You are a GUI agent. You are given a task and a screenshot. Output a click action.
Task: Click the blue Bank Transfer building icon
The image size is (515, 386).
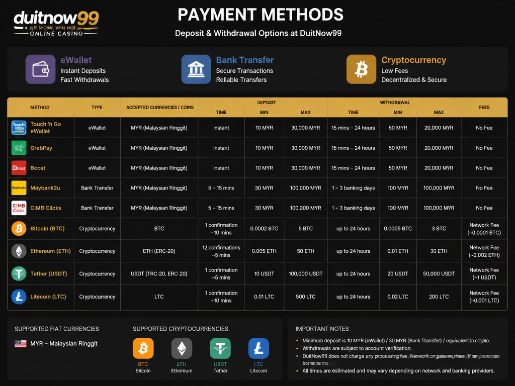pos(196,69)
